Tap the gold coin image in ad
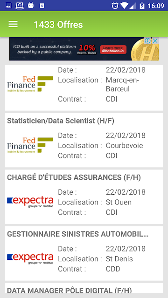This screenshot has width=168, height=298. coord(145,50)
